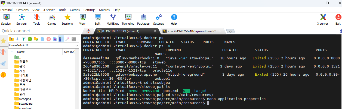This screenshot has height=109, width=342.
Task: Open the Packages toolbar icon
Action: [x=143, y=20]
